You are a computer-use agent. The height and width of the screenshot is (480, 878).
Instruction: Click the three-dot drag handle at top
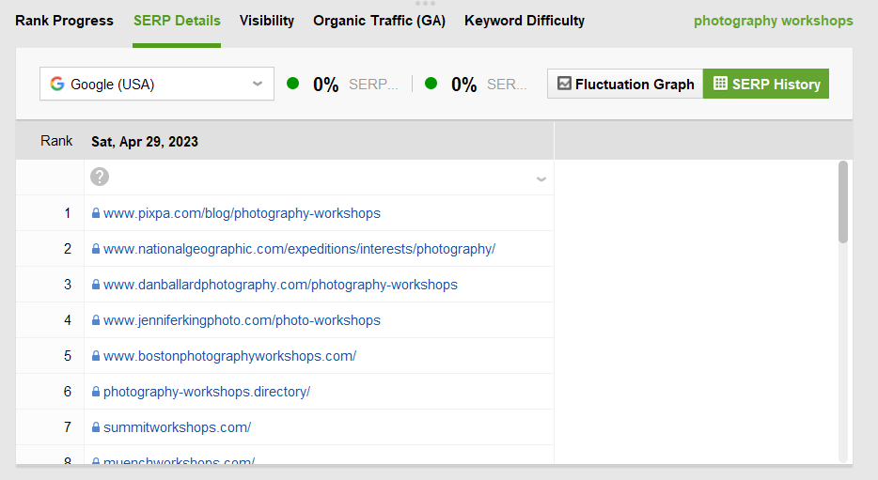point(425,4)
